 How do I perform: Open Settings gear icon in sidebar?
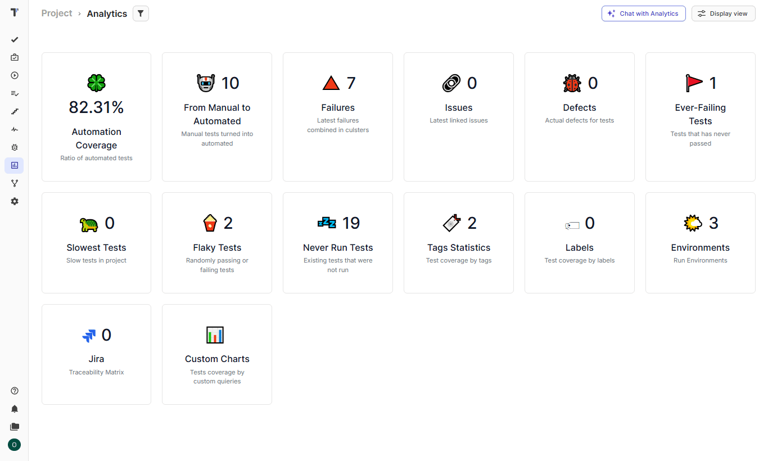coord(15,201)
